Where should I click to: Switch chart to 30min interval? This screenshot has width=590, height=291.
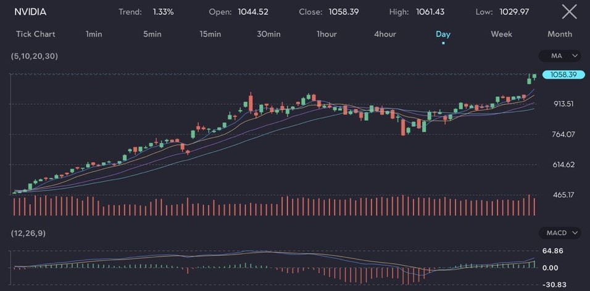click(268, 34)
